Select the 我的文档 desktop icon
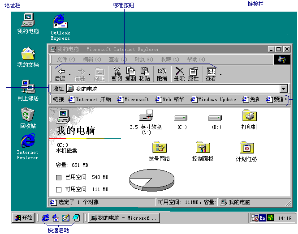The height and width of the screenshot is (234, 298). [x=28, y=53]
